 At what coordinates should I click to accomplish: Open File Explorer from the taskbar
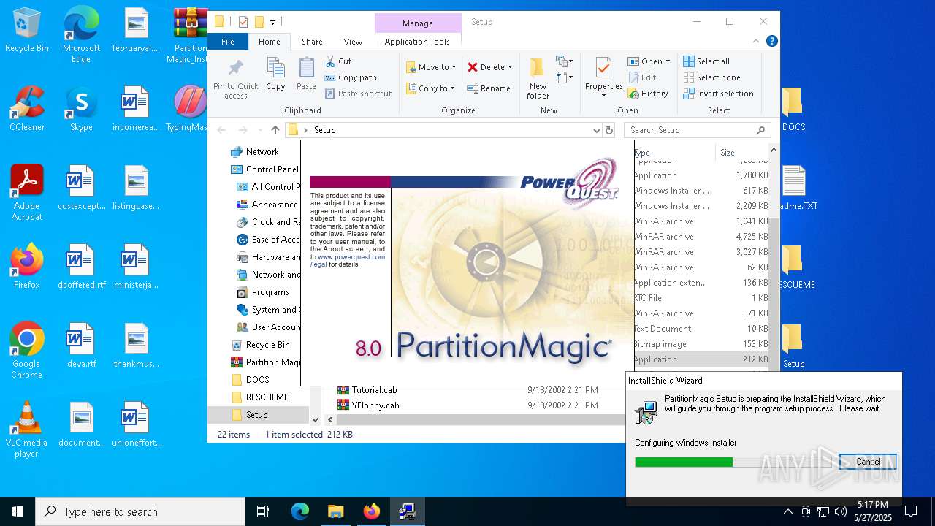tap(335, 511)
